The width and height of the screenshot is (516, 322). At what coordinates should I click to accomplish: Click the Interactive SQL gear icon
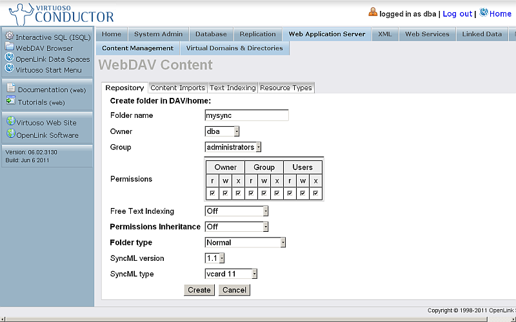10,36
